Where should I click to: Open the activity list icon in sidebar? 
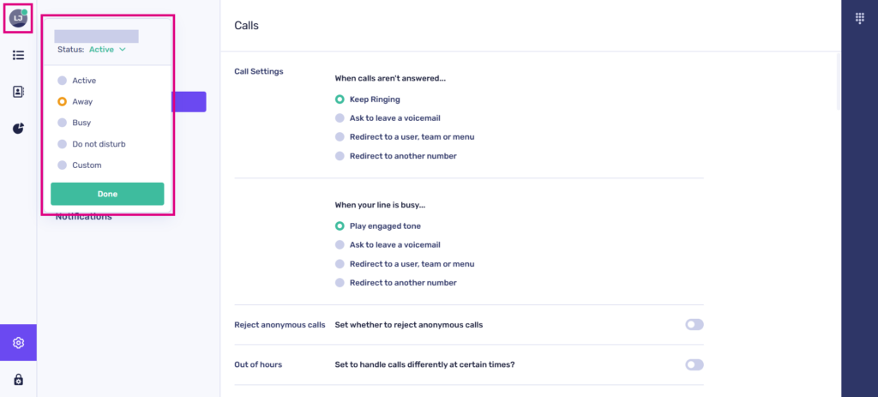click(18, 56)
